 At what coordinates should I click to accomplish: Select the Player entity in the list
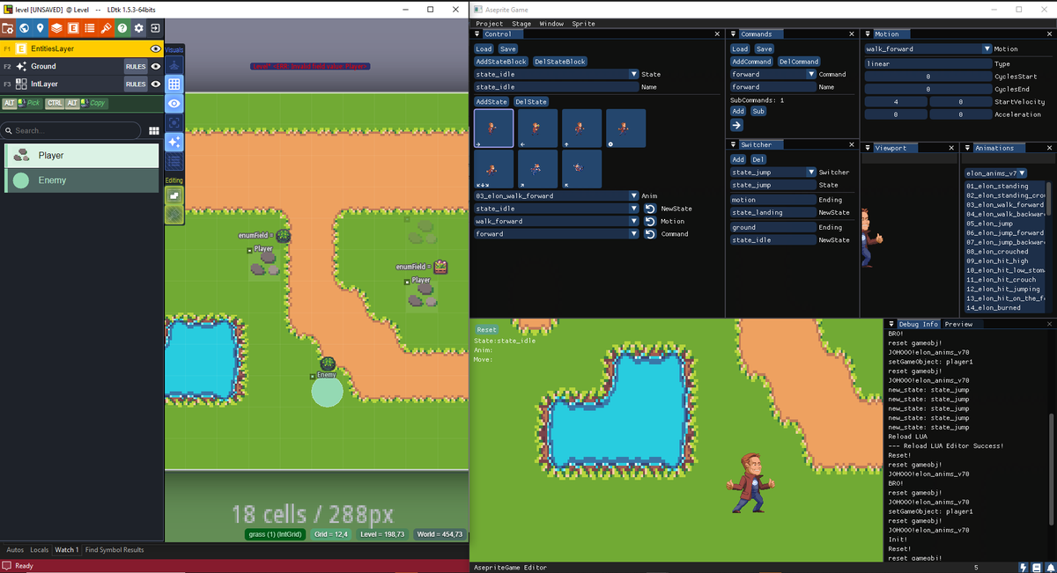tap(82, 156)
